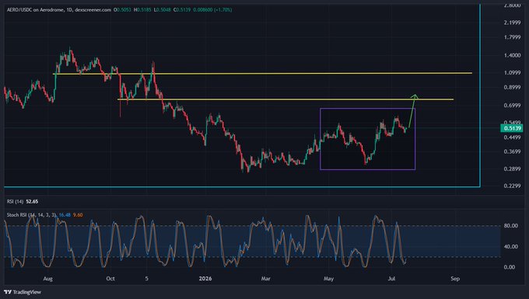Click the green 0.5139 current price tag
Screen dimensions: 529x299
pos(512,128)
